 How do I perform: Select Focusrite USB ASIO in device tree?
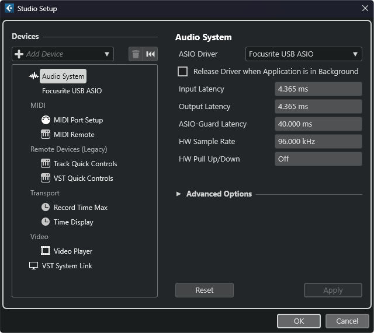(72, 91)
